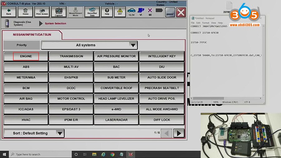Click the CONSULT minimize panel button
Viewport: 281px width, 158px height.
point(170,12)
